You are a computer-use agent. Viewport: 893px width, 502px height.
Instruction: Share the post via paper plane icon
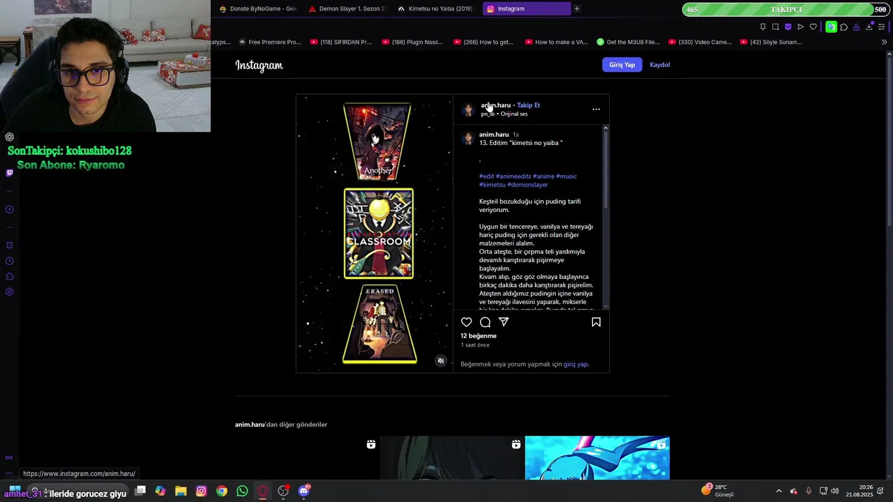(504, 322)
